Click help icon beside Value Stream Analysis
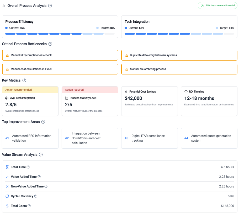Screen dimensions: 239x215 click(41, 155)
